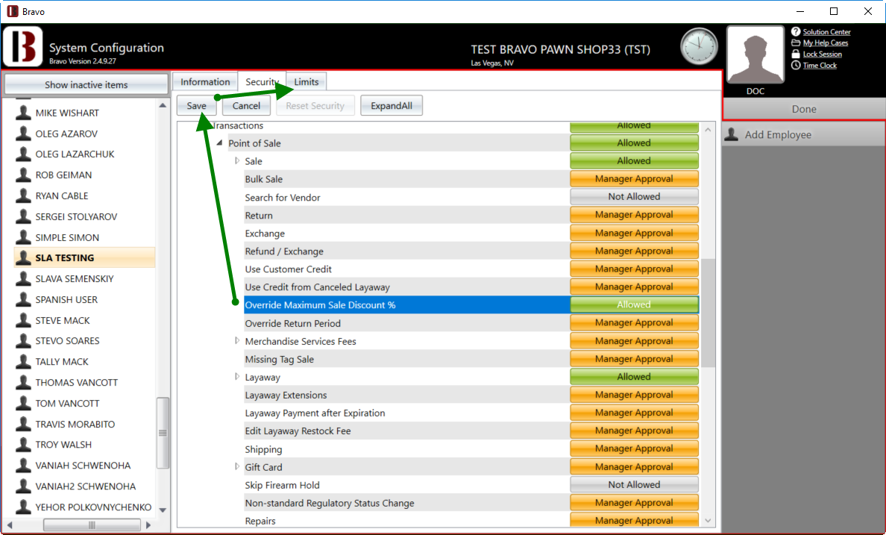The image size is (886, 535).
Task: Click the employee list vertical scrollbar thumb
Action: click(x=162, y=433)
